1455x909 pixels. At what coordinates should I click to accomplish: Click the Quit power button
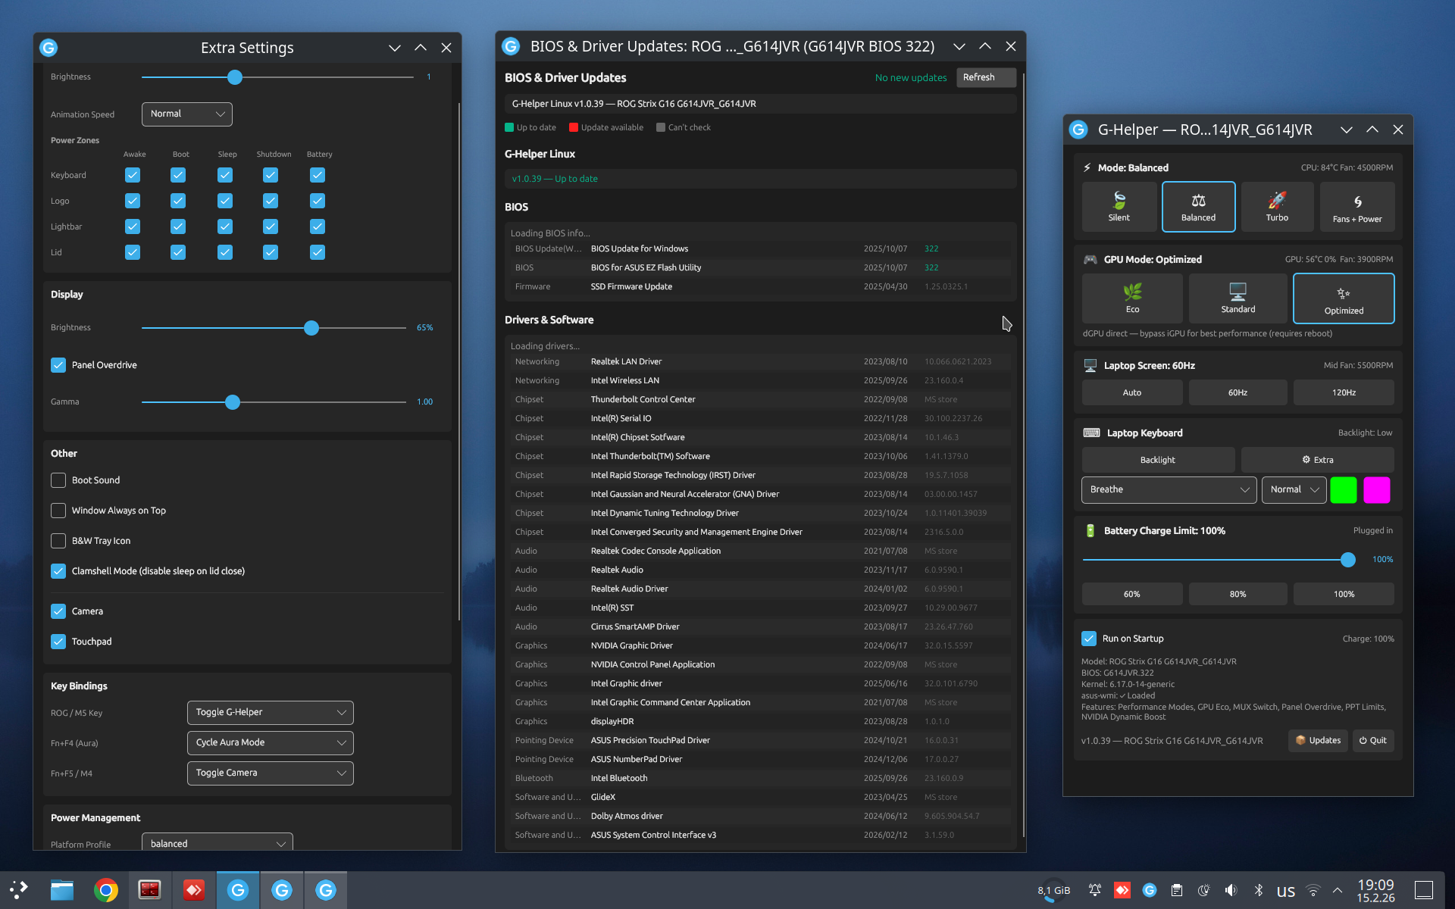[1372, 740]
